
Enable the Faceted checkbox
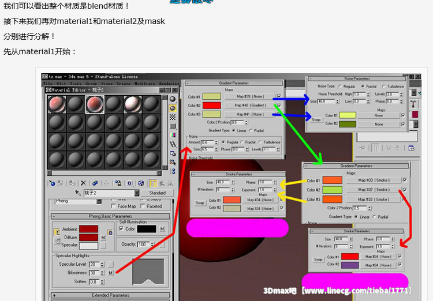point(143,206)
